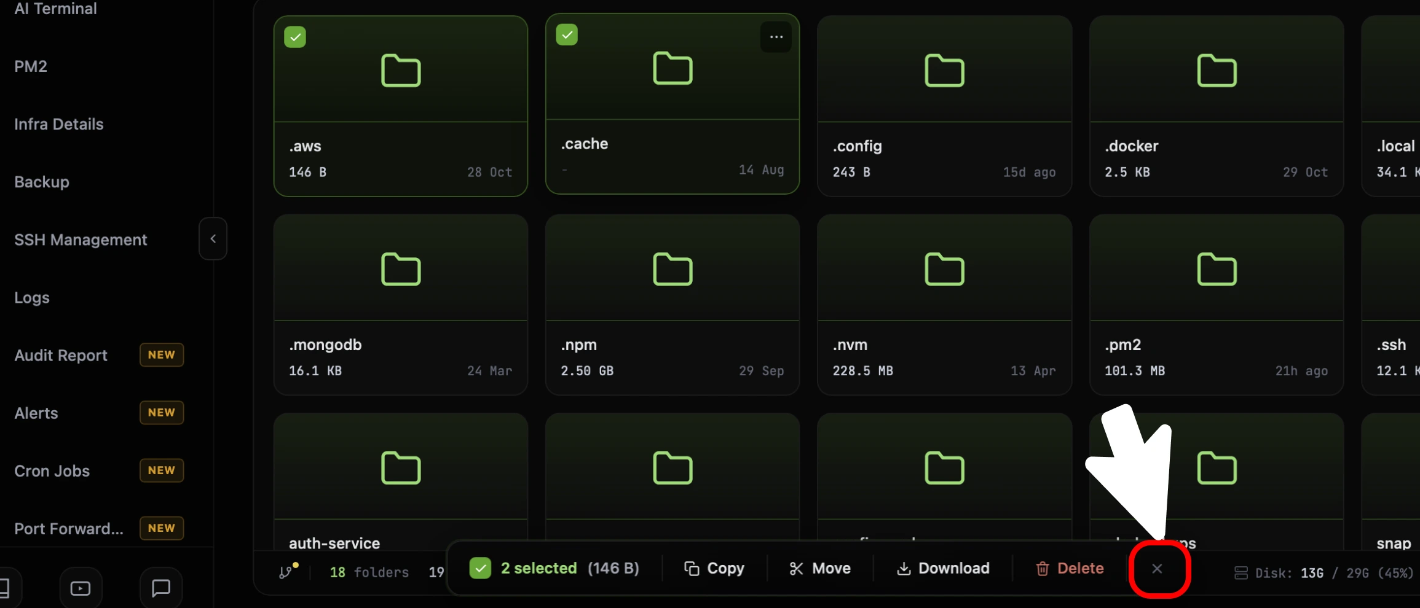
Task: Open Infra Details in the sidebar
Action: pos(59,124)
